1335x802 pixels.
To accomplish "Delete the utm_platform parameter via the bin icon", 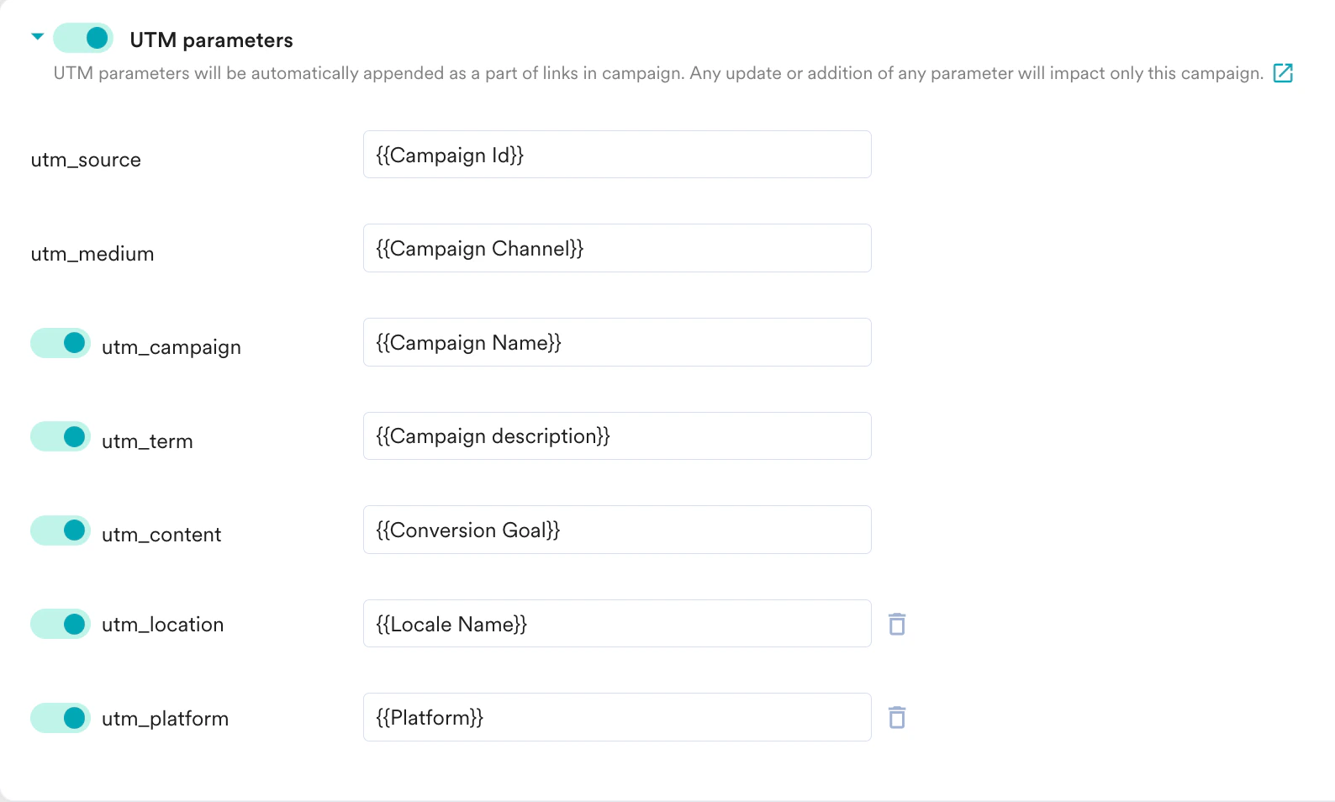I will coord(896,717).
